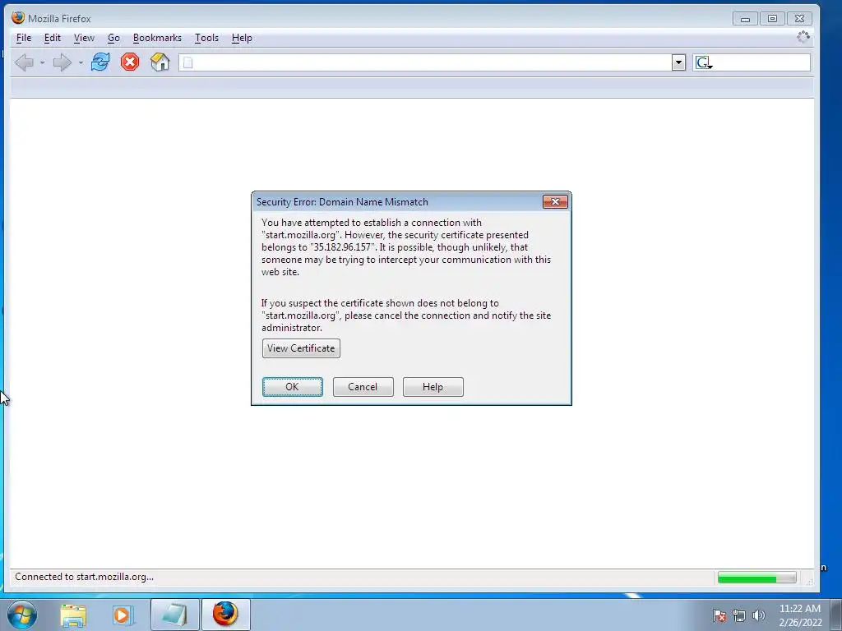Click the dialog title 'Security Error: Domain Name Mismatch'
842x631 pixels.
[342, 202]
